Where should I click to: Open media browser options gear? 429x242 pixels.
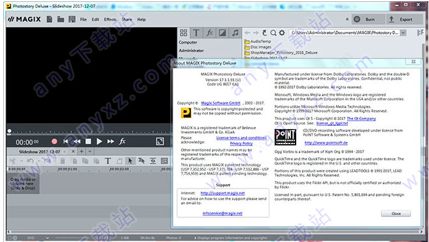pyautogui.click(x=282, y=33)
